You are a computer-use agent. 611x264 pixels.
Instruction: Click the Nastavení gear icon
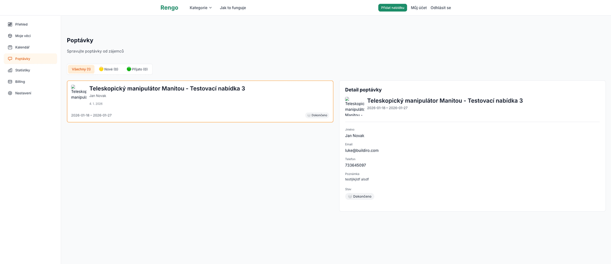click(x=10, y=93)
